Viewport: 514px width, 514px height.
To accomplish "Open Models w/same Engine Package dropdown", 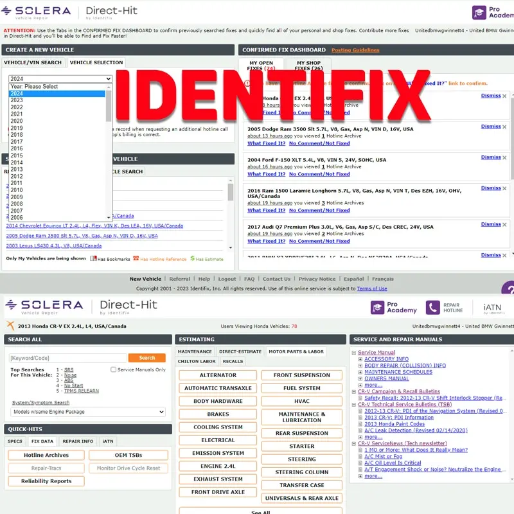I will coord(88,412).
